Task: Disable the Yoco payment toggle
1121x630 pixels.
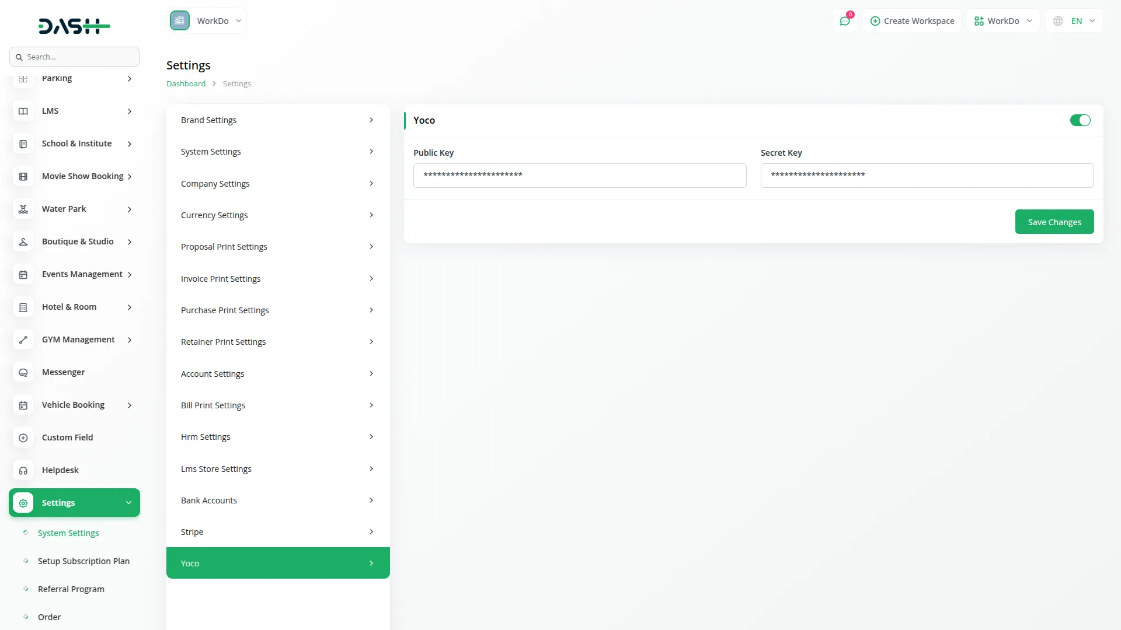Action: pyautogui.click(x=1080, y=120)
